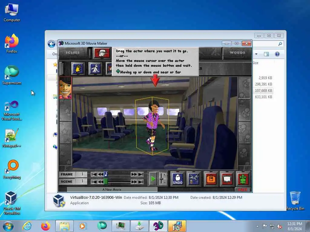This screenshot has width=310, height=232.
Task: Choose the walking figure Action tool
Action: (95, 69)
